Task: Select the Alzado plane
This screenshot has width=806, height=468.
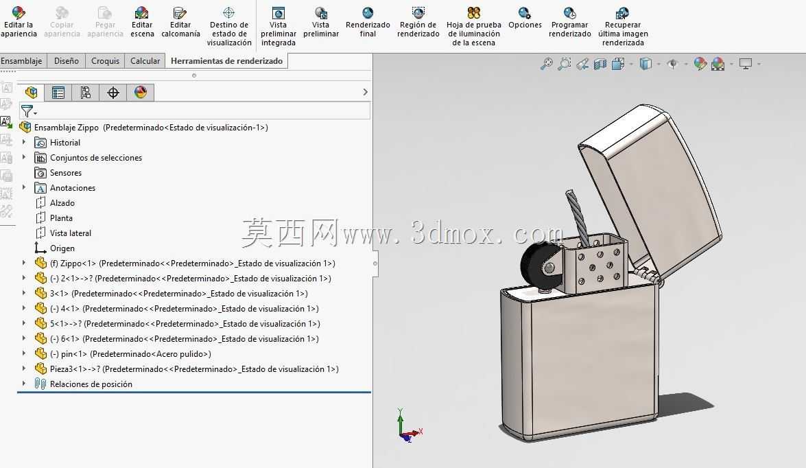Action: [x=54, y=202]
